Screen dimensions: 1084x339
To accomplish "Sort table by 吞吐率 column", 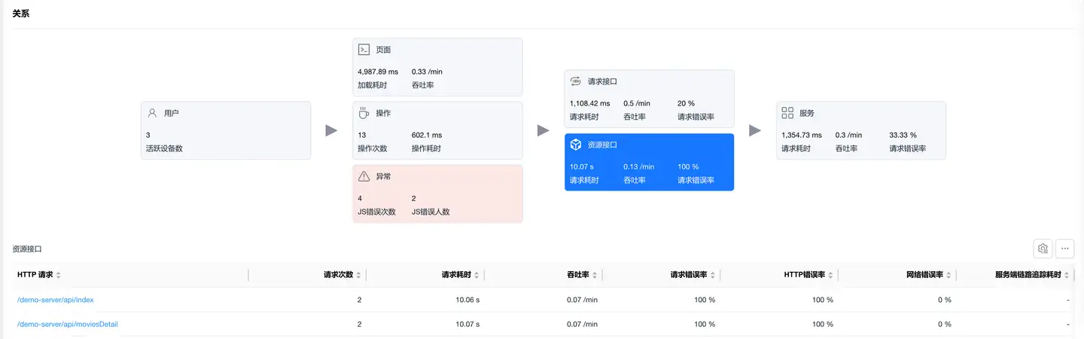I will (x=595, y=275).
